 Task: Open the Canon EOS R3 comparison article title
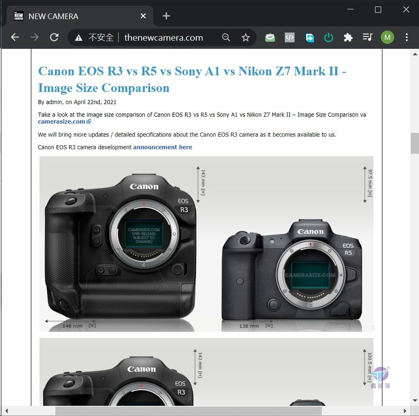point(192,79)
